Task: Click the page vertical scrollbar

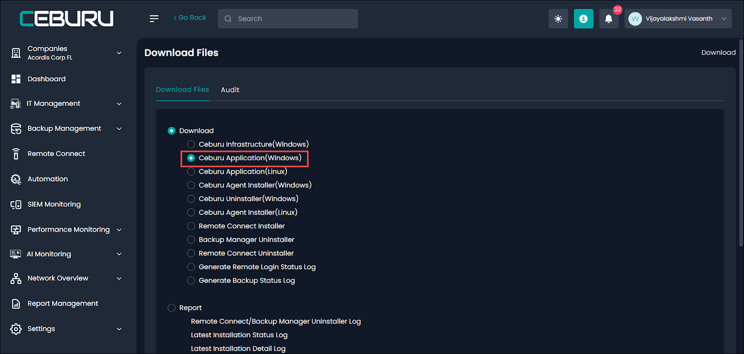Action: point(741,144)
